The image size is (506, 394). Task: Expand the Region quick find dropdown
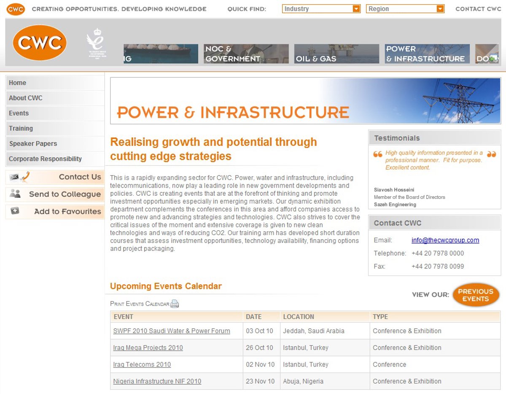coord(405,9)
